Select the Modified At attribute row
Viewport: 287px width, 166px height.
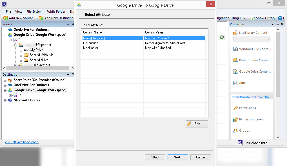[144, 48]
